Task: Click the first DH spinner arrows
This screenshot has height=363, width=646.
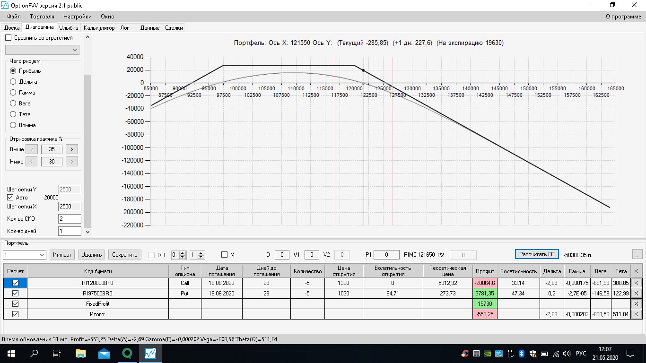Action: pos(183,255)
